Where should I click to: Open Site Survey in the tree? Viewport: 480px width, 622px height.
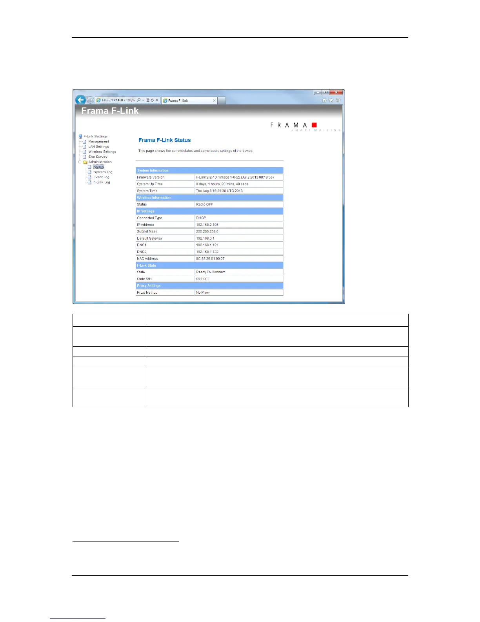tap(98, 157)
